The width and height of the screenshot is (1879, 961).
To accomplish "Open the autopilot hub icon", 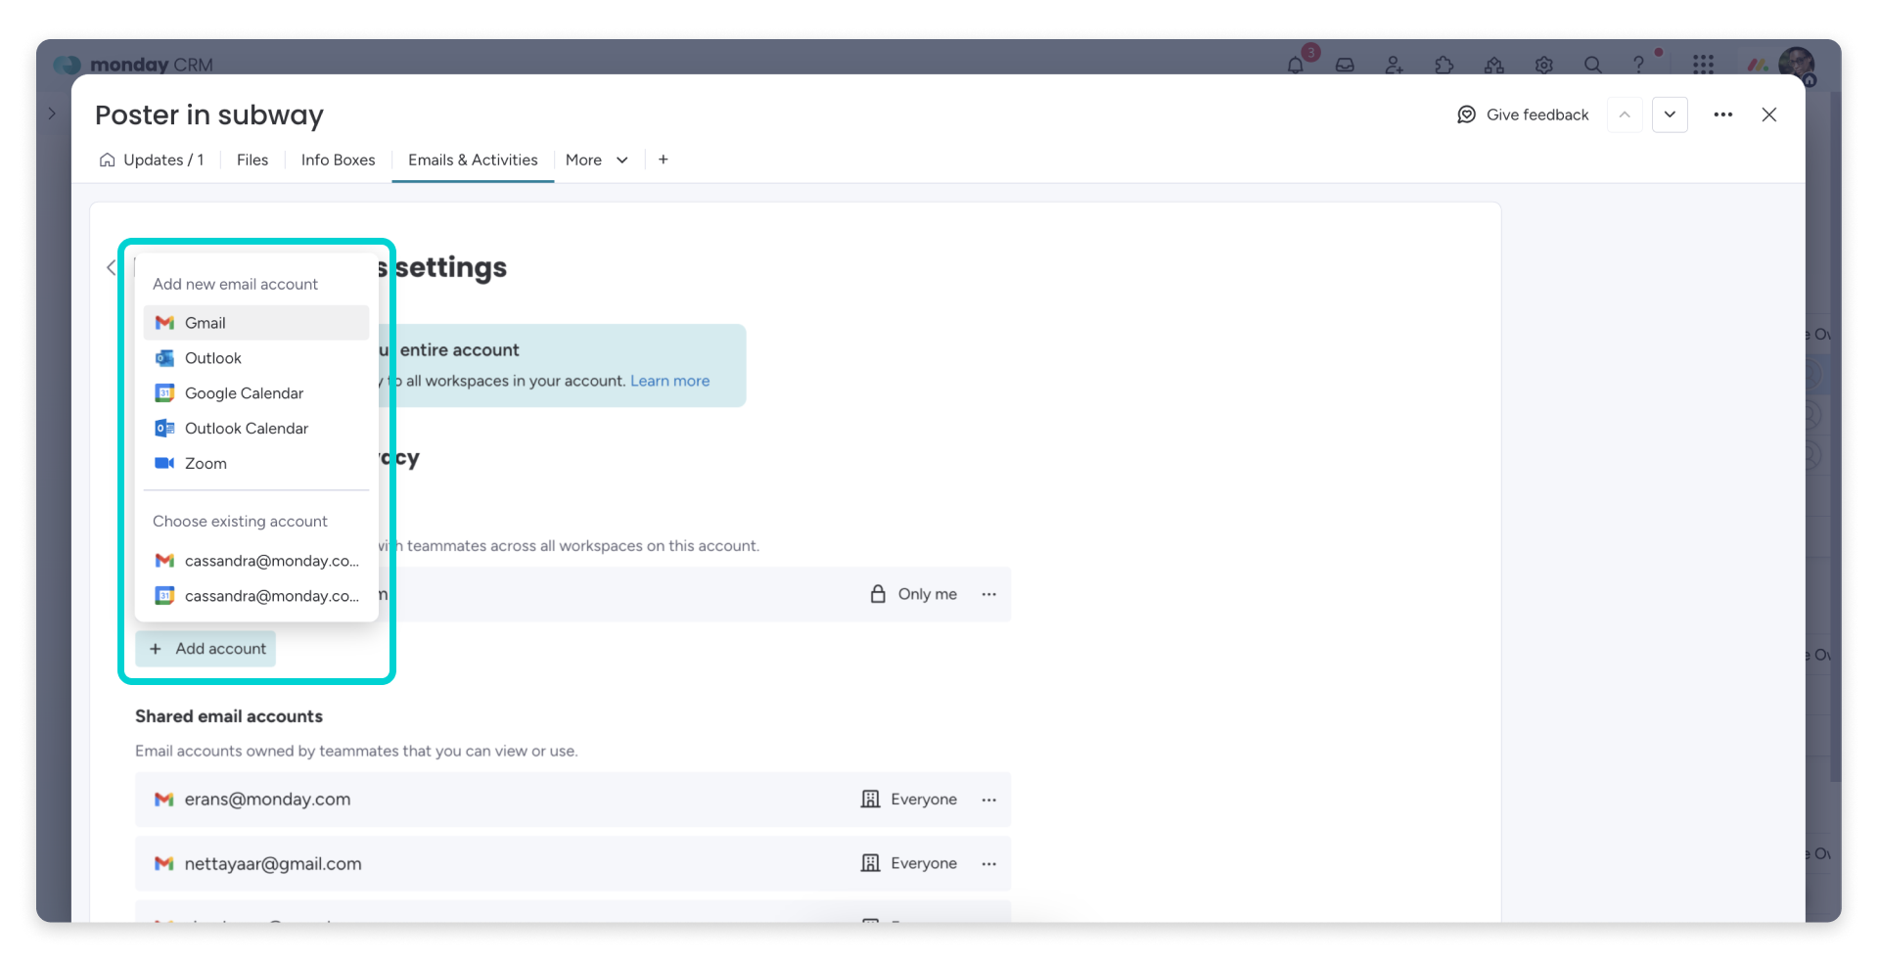I will click(1494, 65).
